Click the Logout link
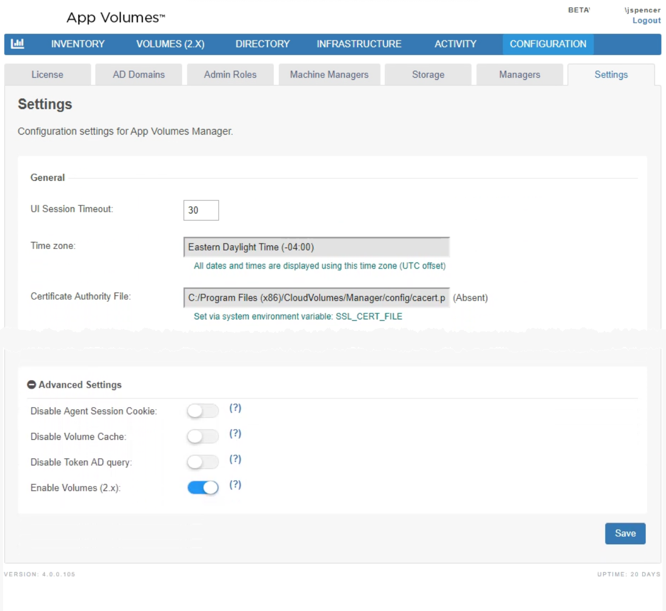Viewport: 666px width, 611px height. pos(646,21)
